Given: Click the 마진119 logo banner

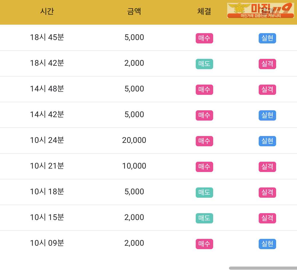Looking at the screenshot, I should [261, 11].
